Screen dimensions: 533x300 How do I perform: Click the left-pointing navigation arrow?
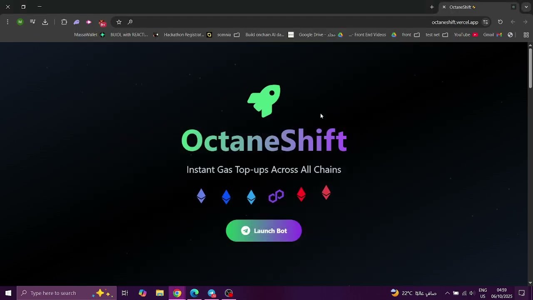[513, 22]
